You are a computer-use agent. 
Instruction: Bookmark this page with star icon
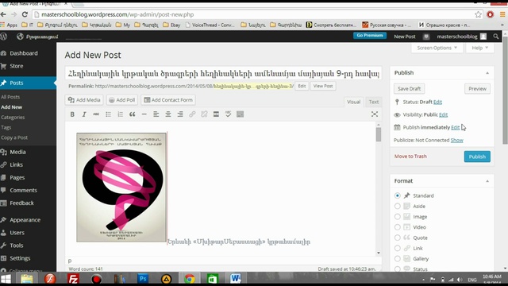pos(478,14)
